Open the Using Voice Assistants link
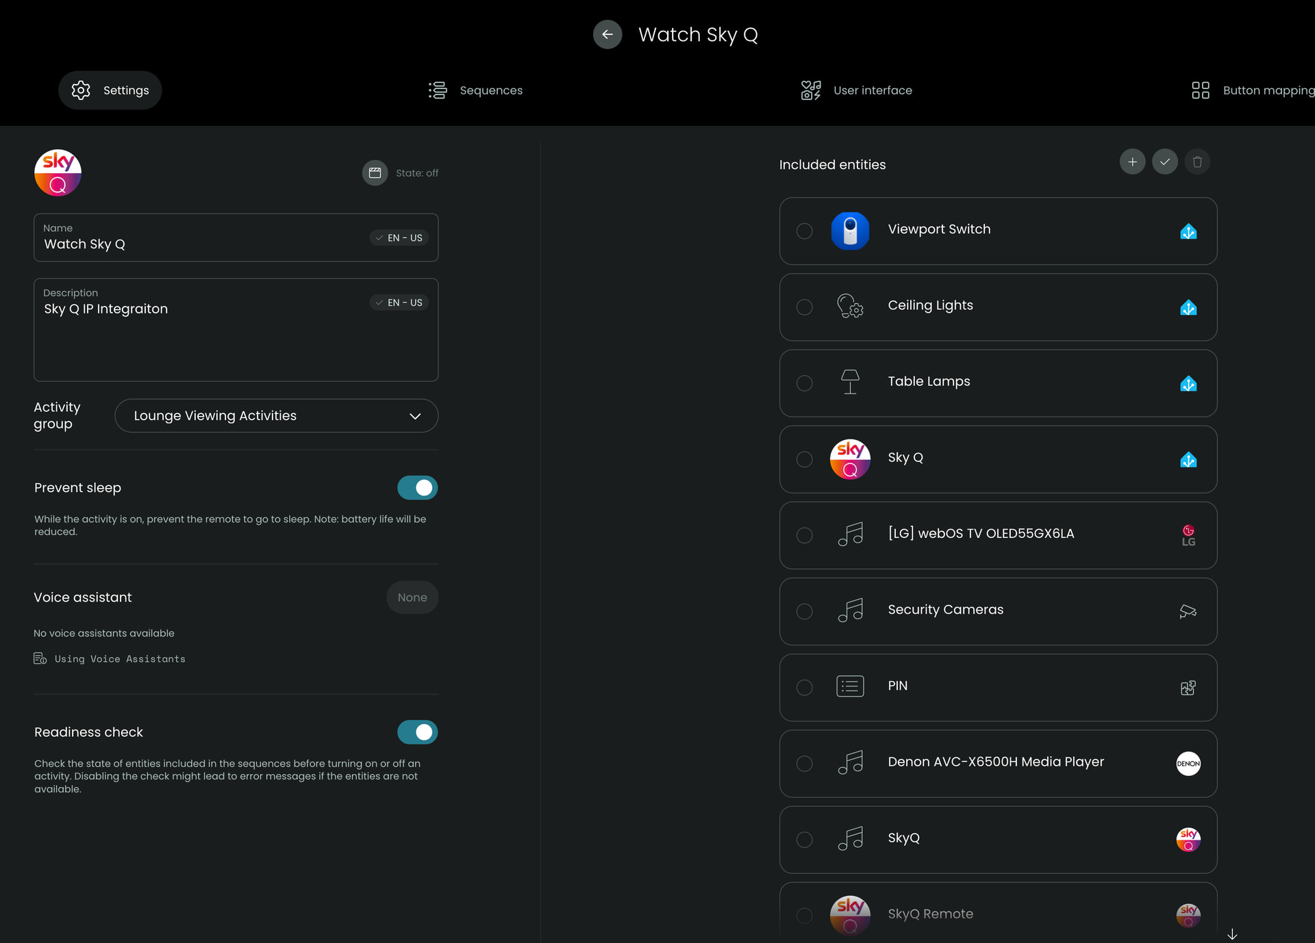 pos(119,659)
